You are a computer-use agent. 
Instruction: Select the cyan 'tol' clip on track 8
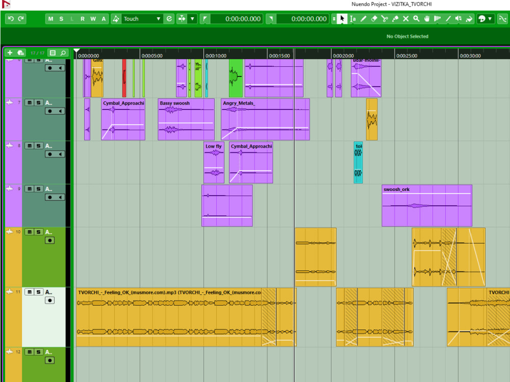[x=358, y=162]
